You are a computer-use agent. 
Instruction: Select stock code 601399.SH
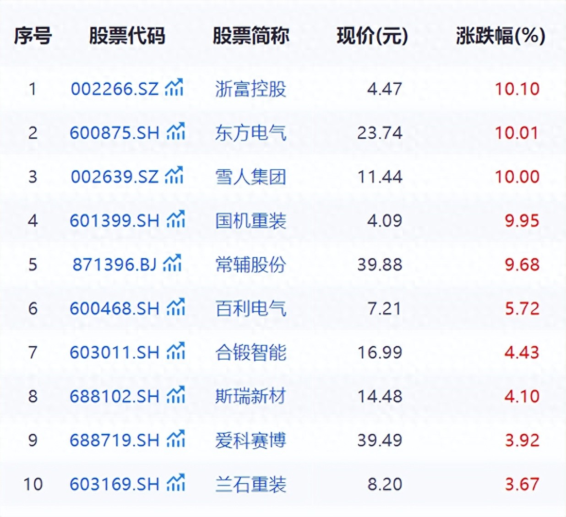point(114,221)
